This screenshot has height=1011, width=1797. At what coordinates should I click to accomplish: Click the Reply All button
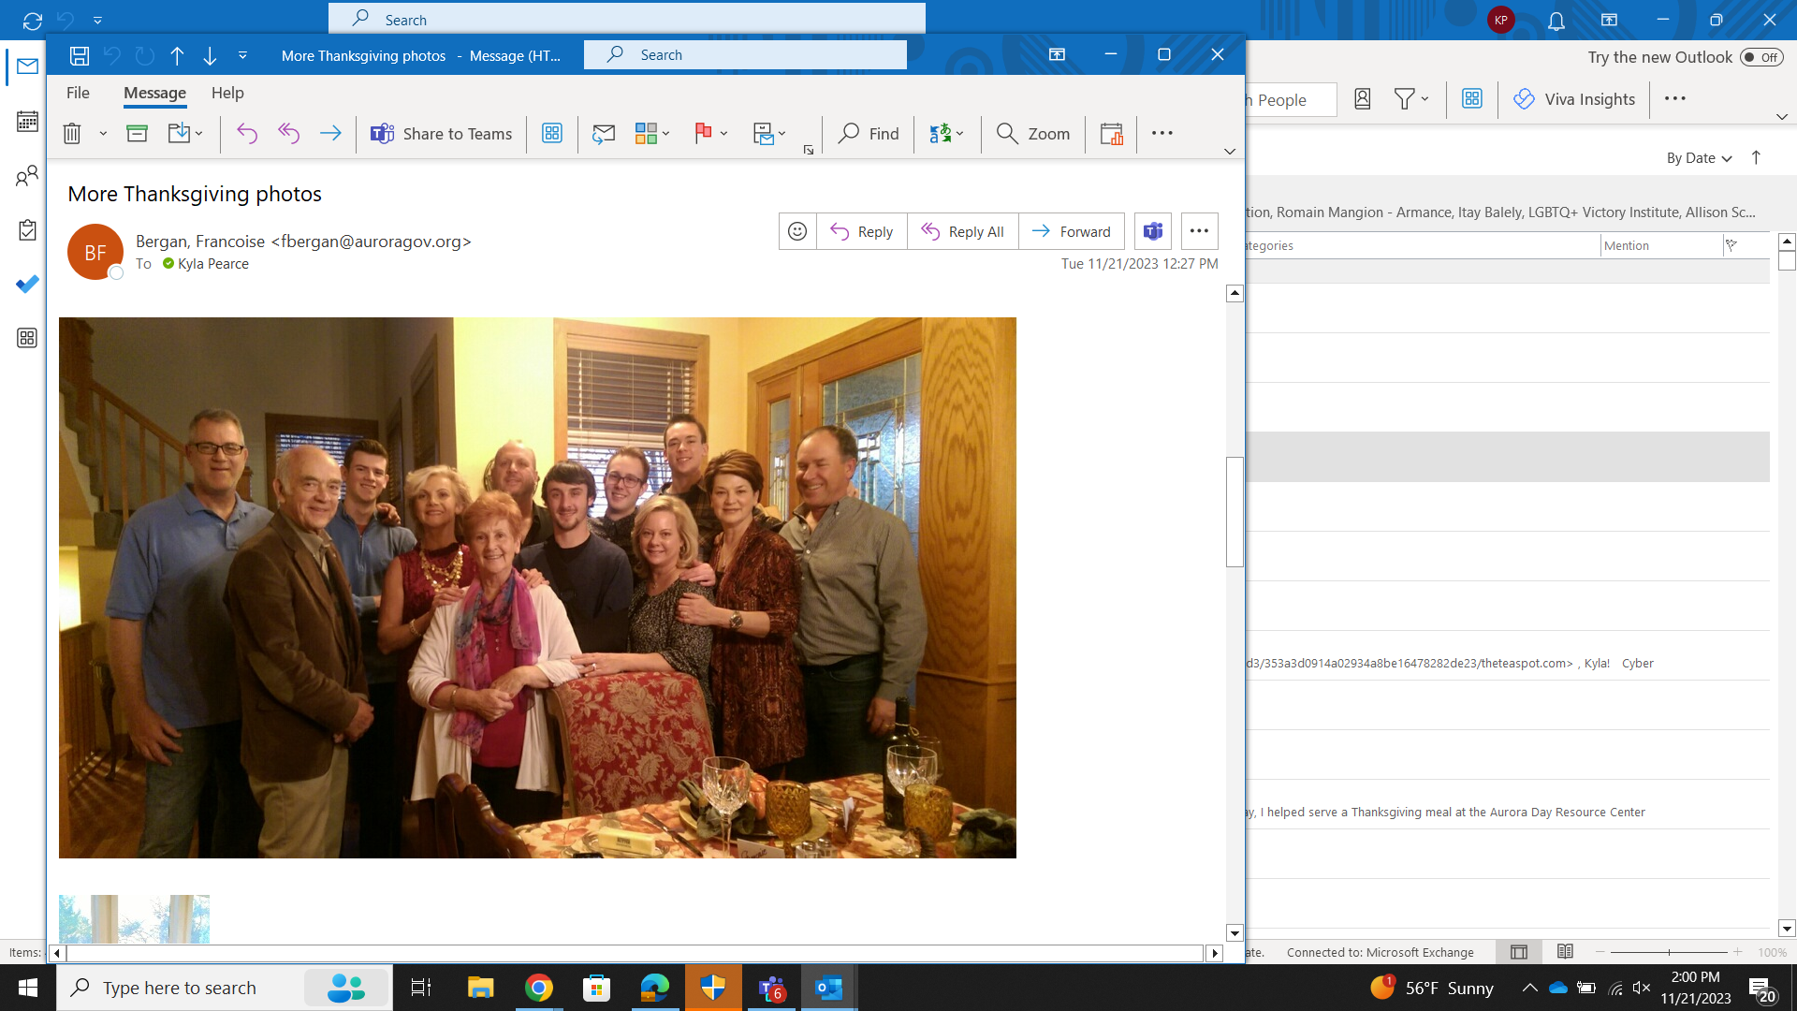pos(962,231)
